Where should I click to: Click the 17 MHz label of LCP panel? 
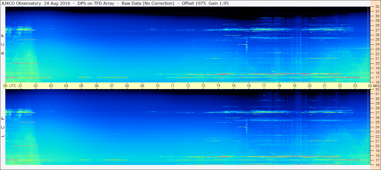pyautogui.click(x=377, y=160)
